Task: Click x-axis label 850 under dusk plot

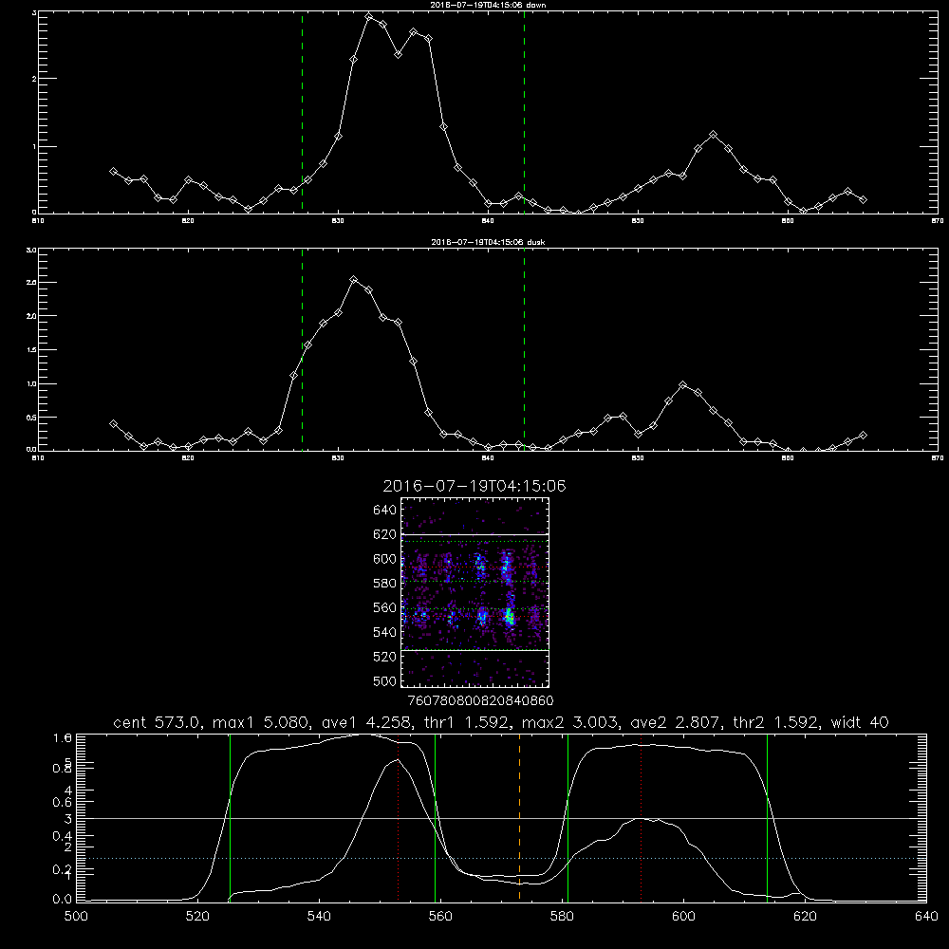Action: point(638,458)
